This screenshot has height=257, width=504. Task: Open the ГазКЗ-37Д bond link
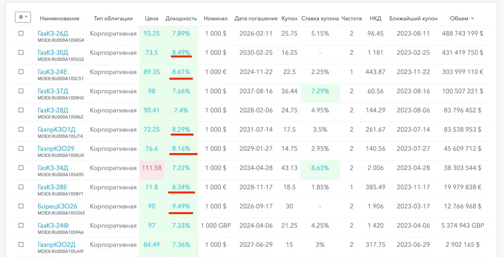[x=53, y=91]
